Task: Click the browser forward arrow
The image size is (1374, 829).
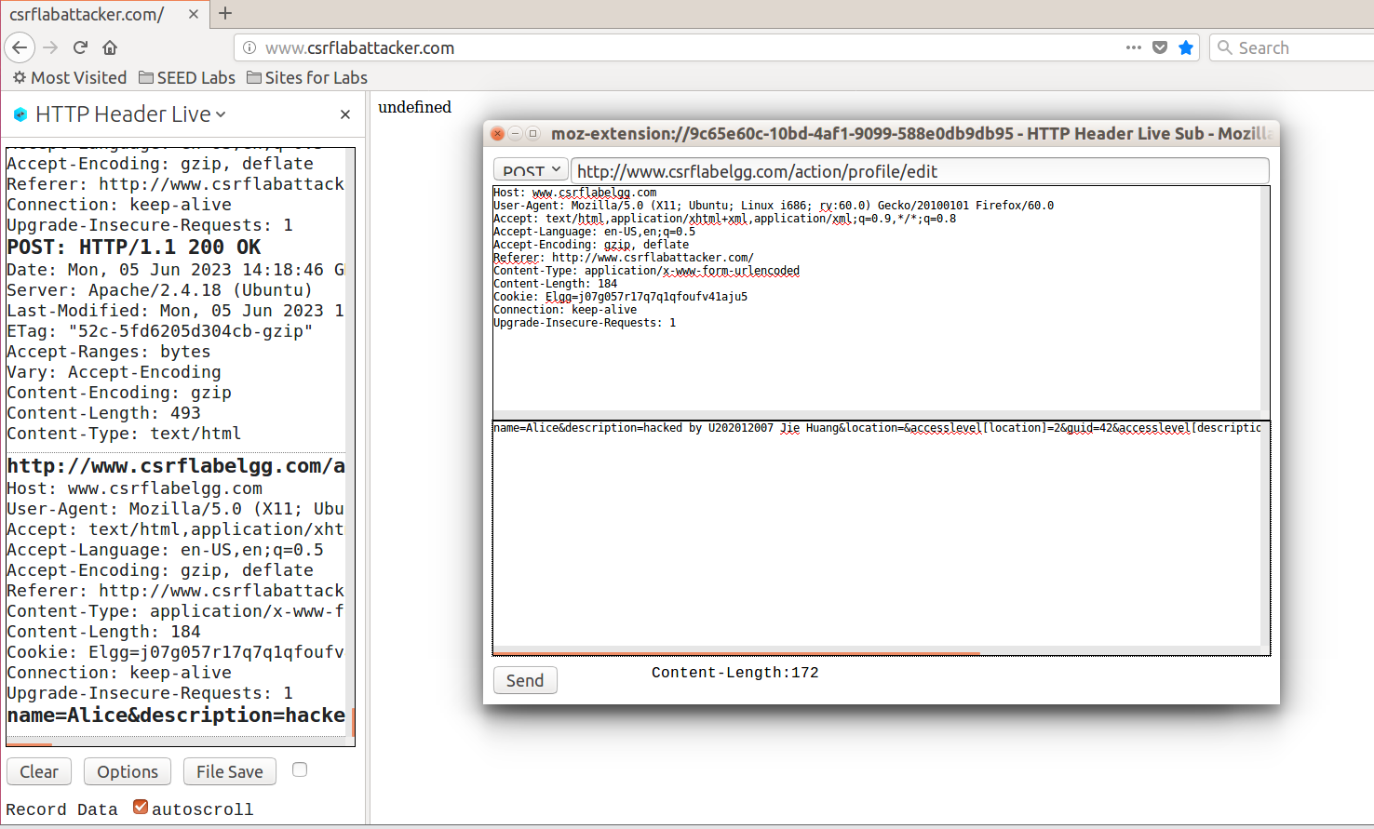Action: point(50,47)
